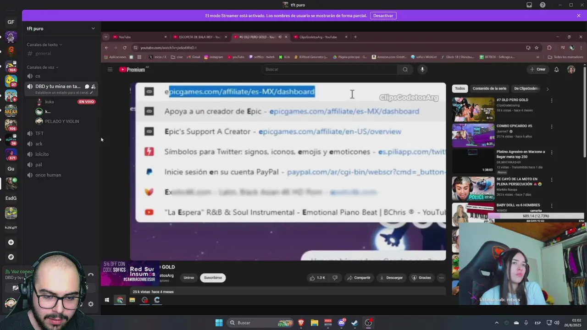The height and width of the screenshot is (330, 587).
Task: Open the Discord inbox icon in title bar
Action: pyautogui.click(x=529, y=5)
